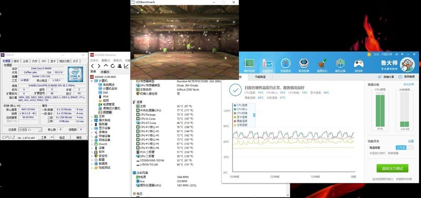Switch to AIDA64 收藏夹 tab
This screenshot has height=198, width=421.
coord(105,72)
